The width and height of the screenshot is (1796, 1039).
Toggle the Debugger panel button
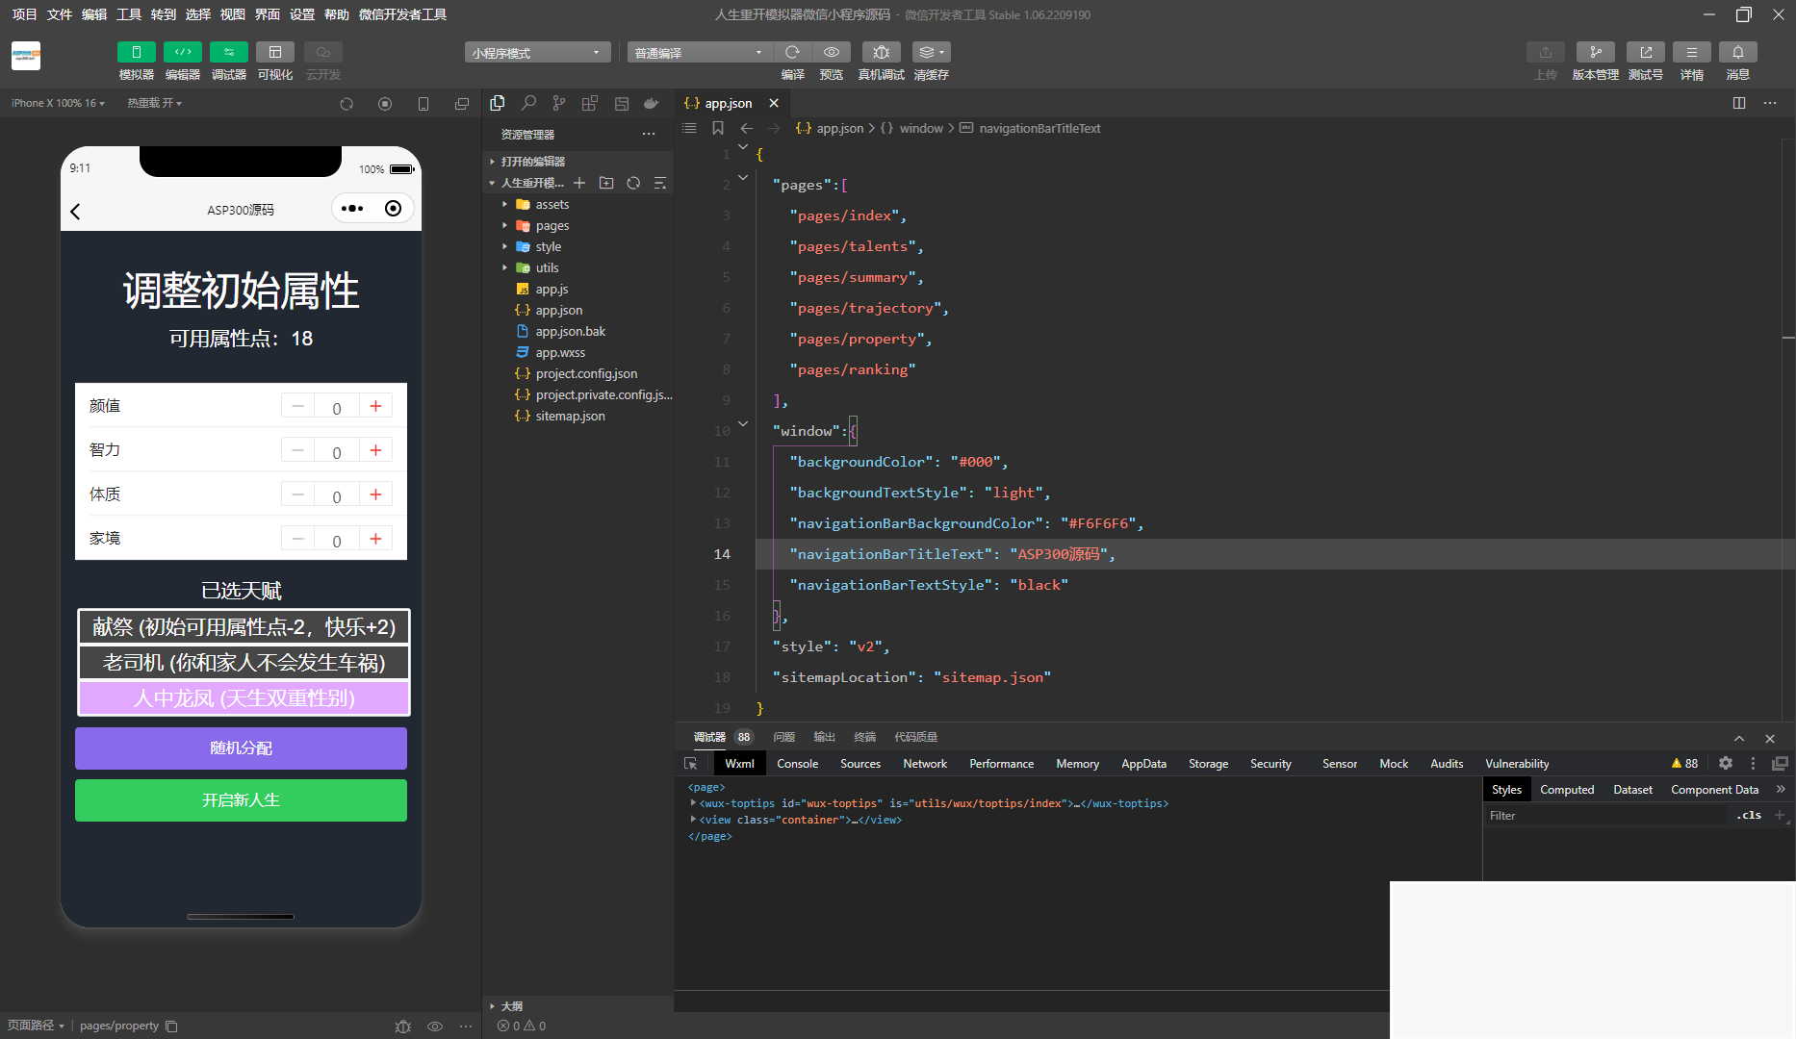click(x=228, y=52)
